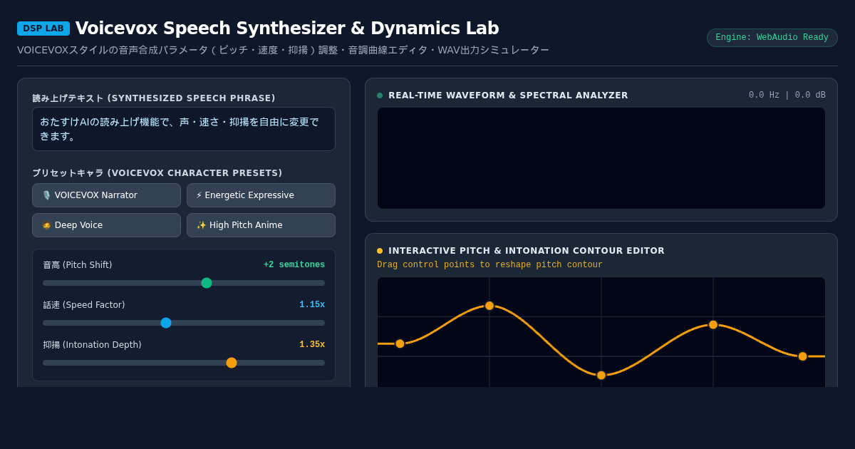Click the lowest pitch contour control point
Viewport: 855px width, 449px height.
tap(601, 375)
